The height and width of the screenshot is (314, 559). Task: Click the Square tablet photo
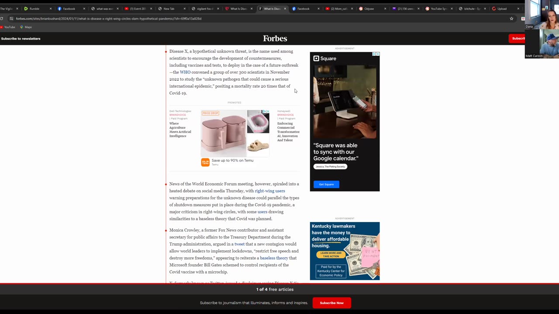coord(345,102)
